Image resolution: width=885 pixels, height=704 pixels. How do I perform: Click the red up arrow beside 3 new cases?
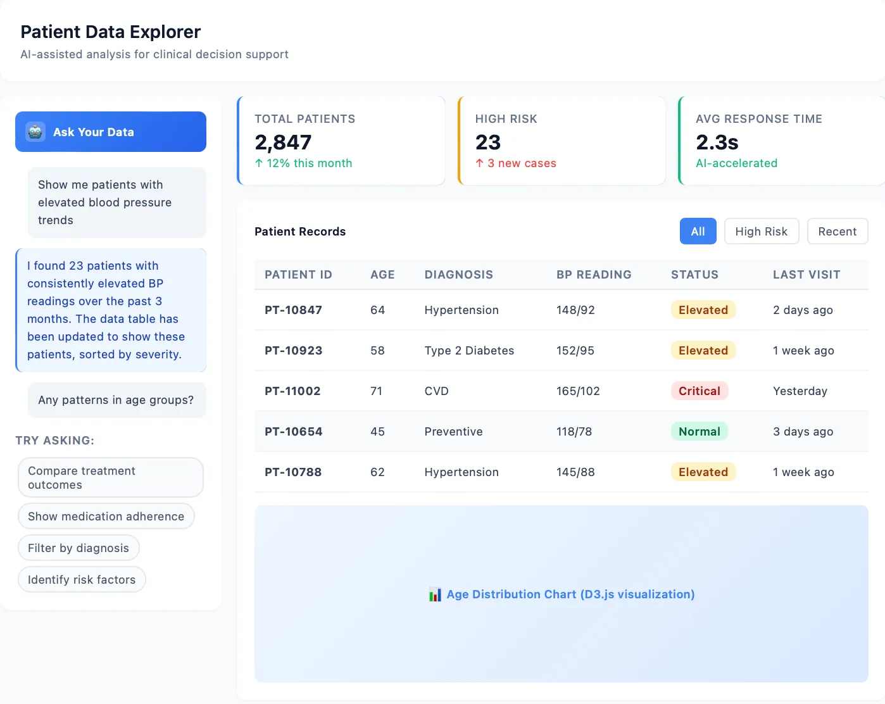(479, 163)
